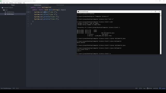
Task: Open the View menu
Action: click(x=7, y=3)
